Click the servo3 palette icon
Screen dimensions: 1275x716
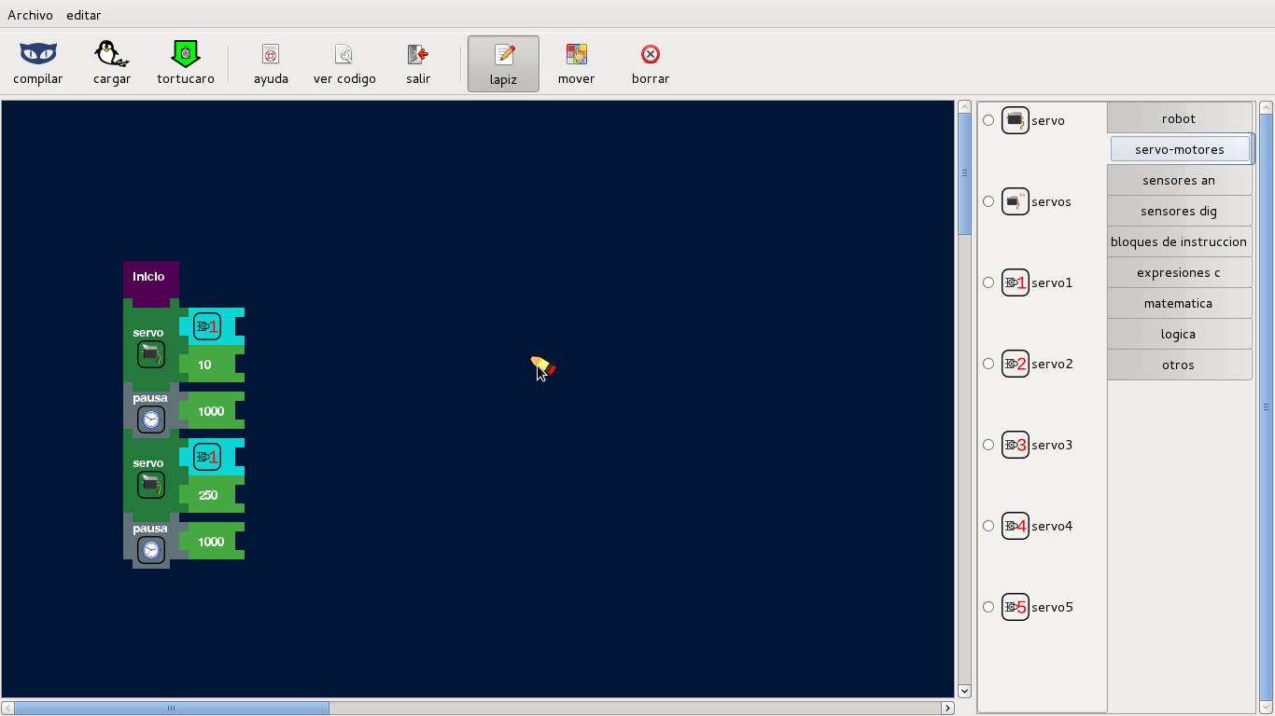1016,445
